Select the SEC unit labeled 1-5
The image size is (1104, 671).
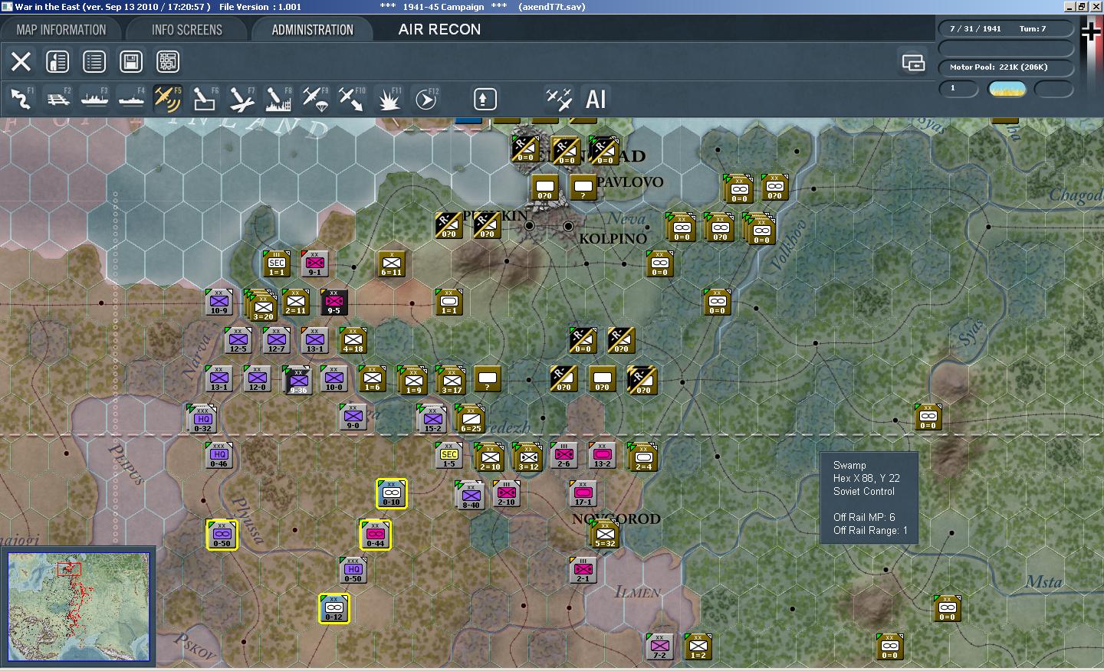pyautogui.click(x=449, y=454)
